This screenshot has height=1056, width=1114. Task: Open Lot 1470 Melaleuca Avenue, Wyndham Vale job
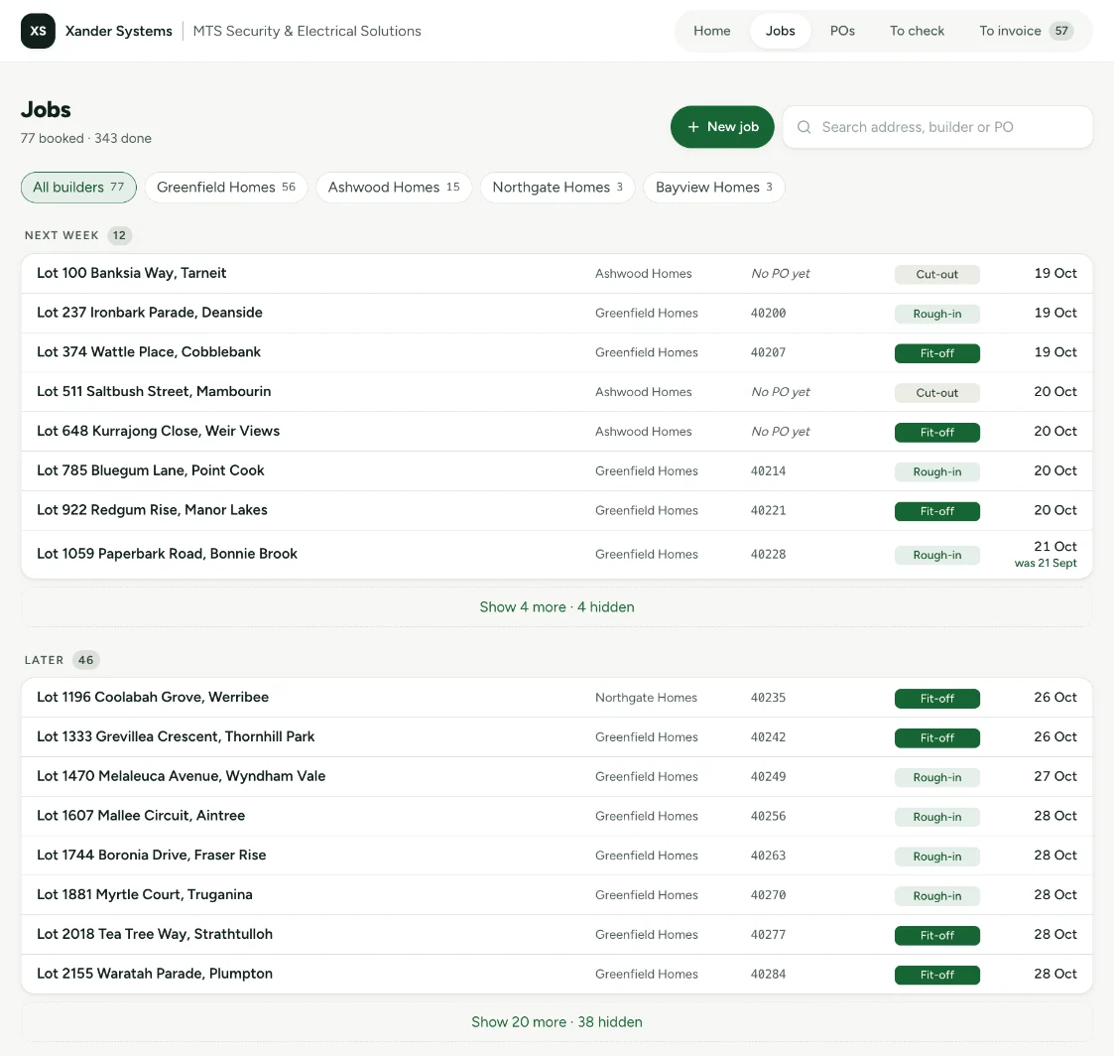pos(557,777)
